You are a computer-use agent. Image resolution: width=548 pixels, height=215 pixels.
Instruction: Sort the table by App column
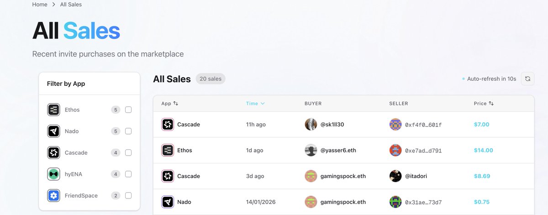tap(169, 104)
